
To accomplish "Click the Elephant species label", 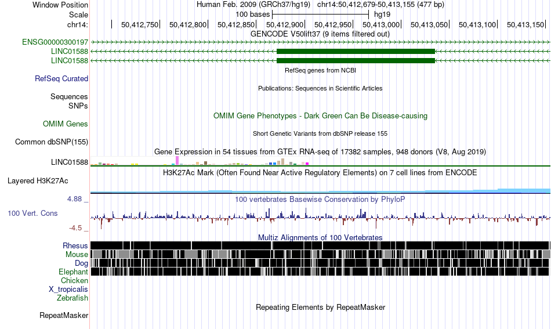I will (73, 272).
